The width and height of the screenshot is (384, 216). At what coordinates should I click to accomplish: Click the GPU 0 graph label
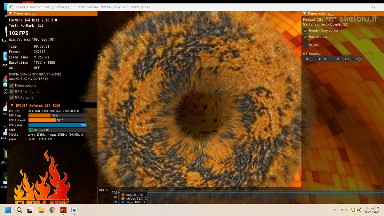click(103, 190)
